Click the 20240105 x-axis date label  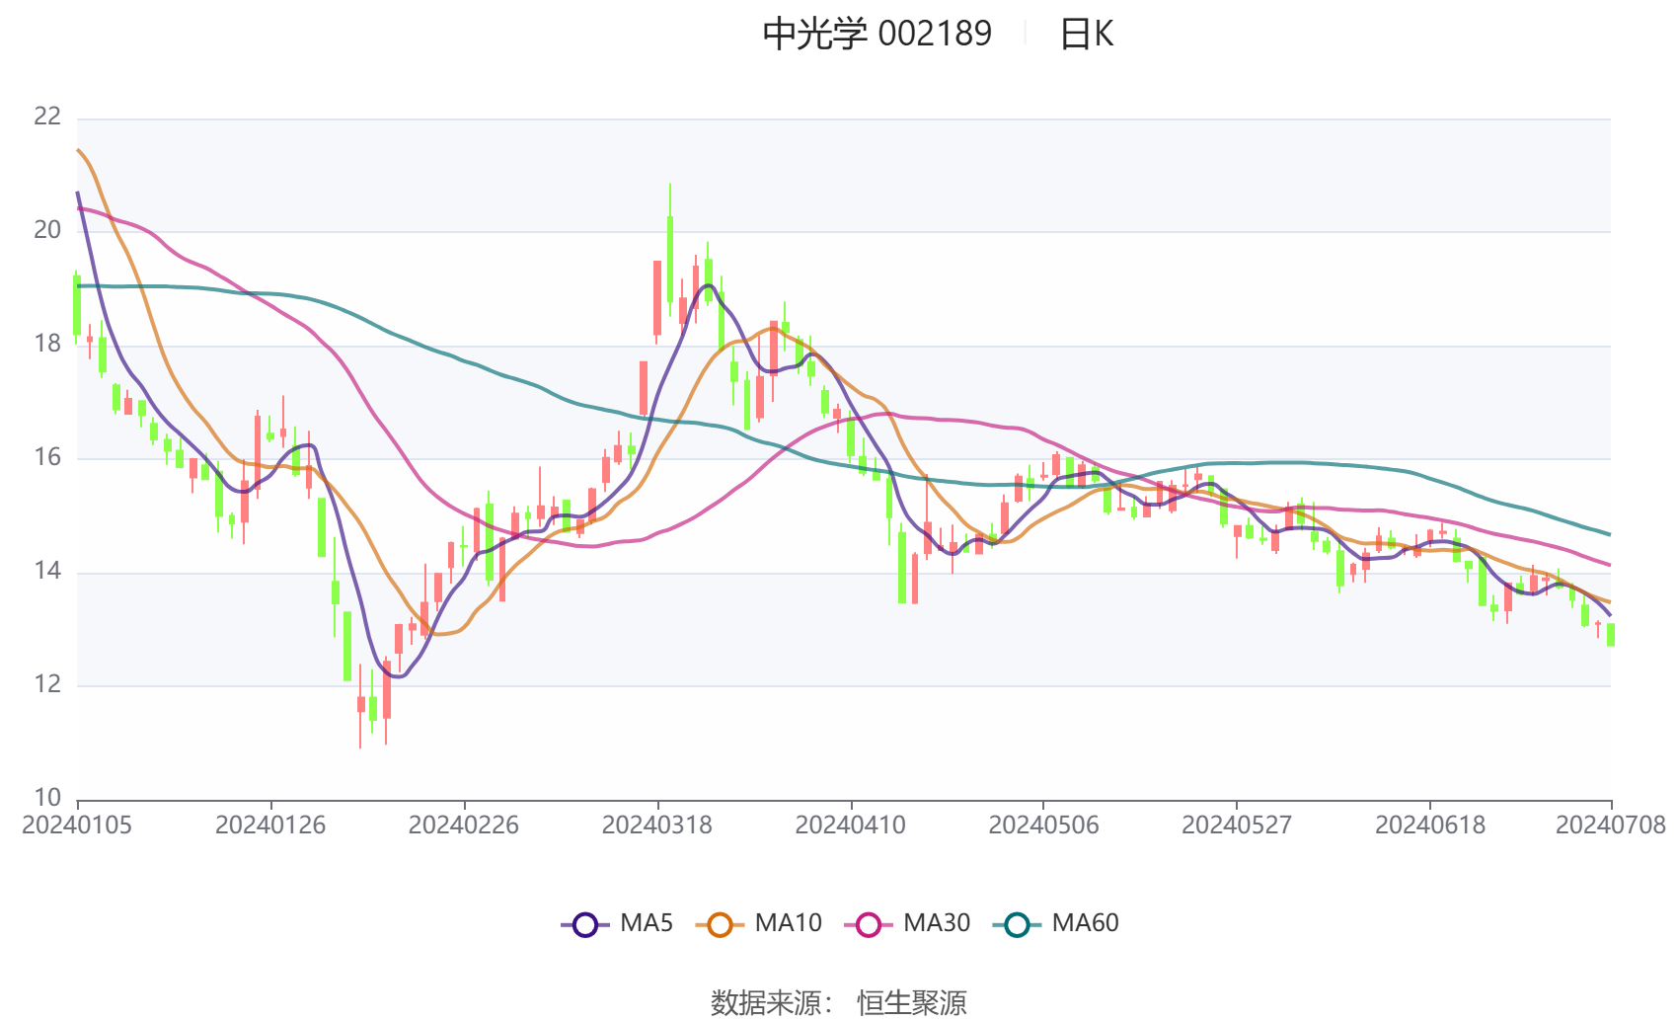click(77, 825)
